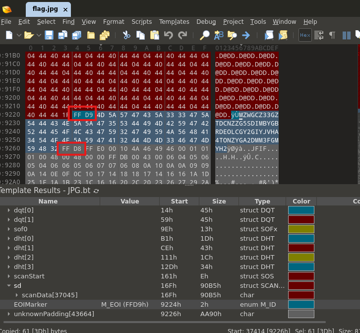This screenshot has height=333, width=360.
Task: Expand the dht[0] tree row
Action: tap(9, 238)
